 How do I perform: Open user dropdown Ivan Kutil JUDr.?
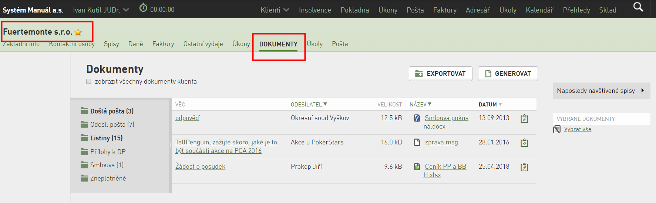pos(101,10)
